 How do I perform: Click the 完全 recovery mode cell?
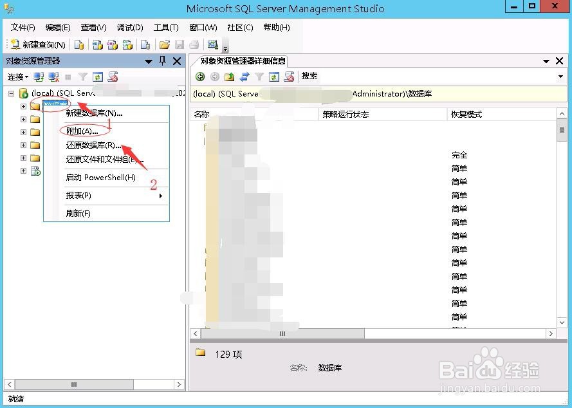coord(459,155)
